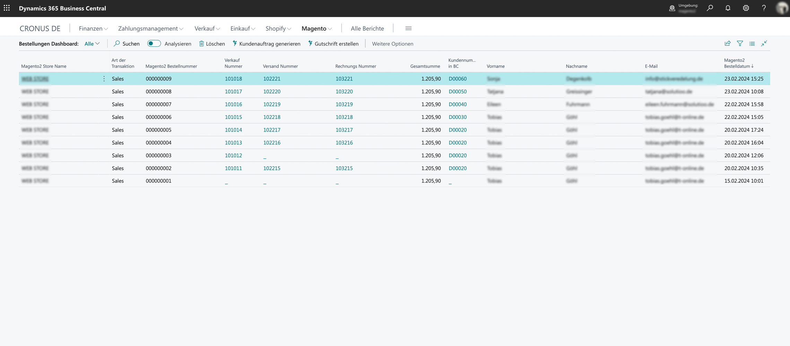The width and height of the screenshot is (790, 346).
Task: Click the Magento2 Store Name column header
Action: (x=44, y=66)
